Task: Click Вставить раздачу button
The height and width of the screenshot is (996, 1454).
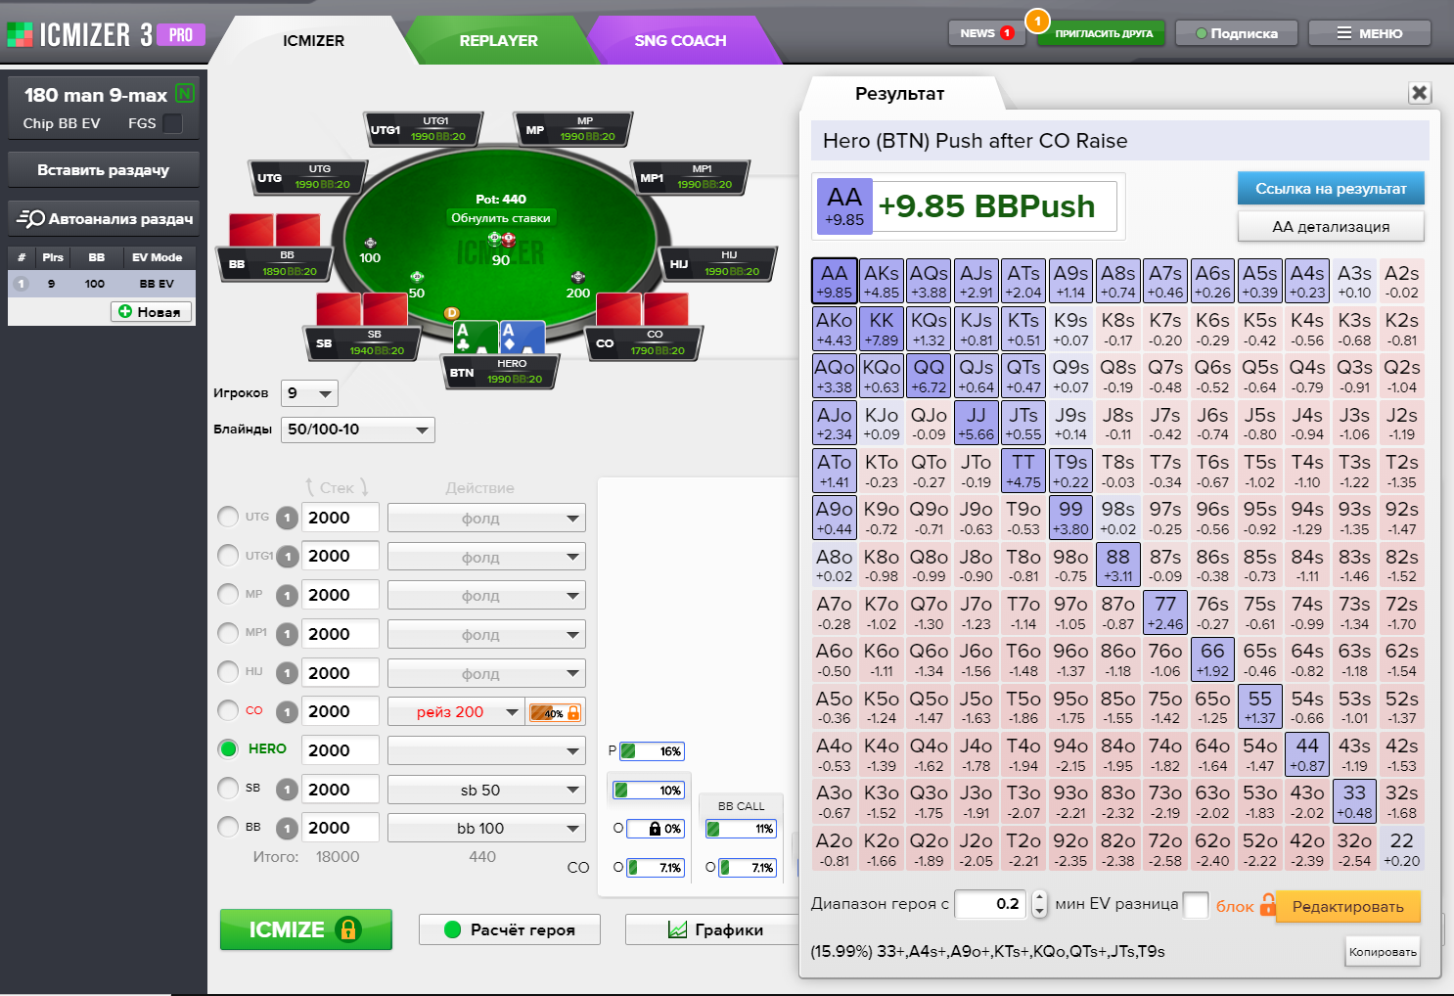Action: (104, 169)
